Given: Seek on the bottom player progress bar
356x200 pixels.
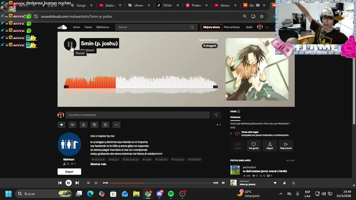Looking at the screenshot, I should coord(161,183).
